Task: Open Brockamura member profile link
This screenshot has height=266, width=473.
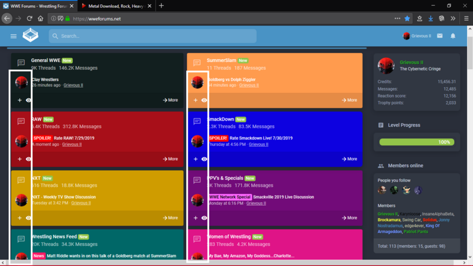Action: (389, 220)
